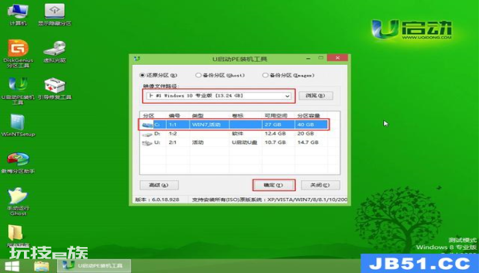Select the 备份分区 (Ghost) radio option
This screenshot has width=479, height=273.
point(220,75)
